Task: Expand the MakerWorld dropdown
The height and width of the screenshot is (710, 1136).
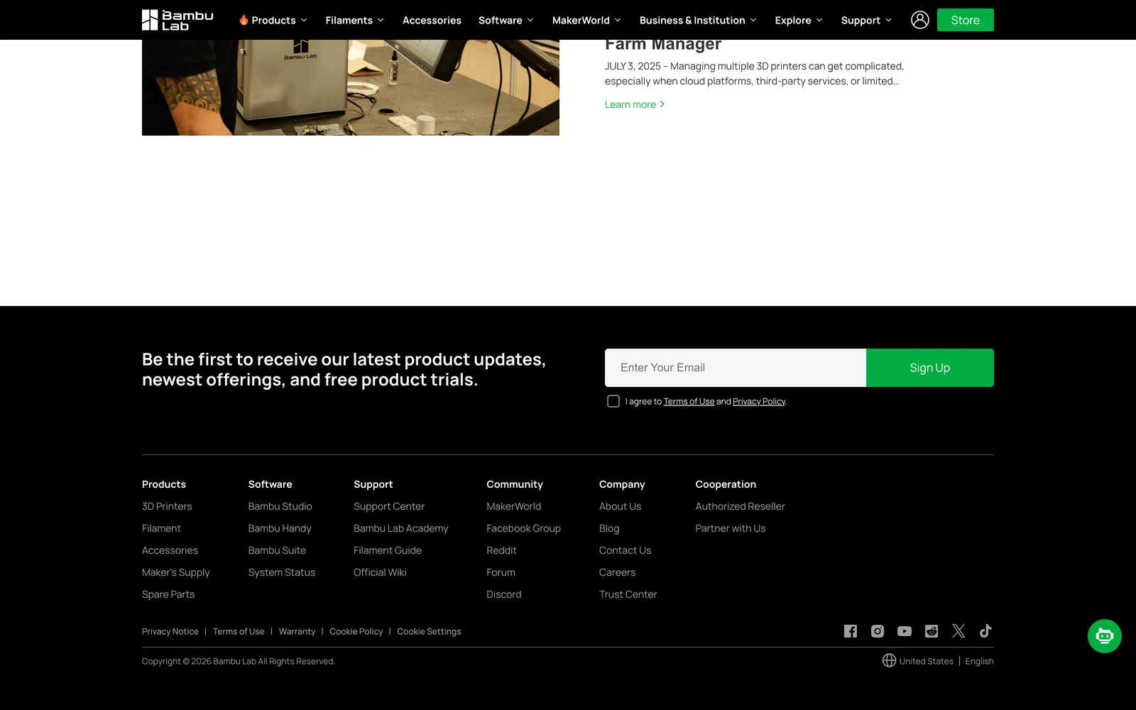Action: pyautogui.click(x=586, y=20)
